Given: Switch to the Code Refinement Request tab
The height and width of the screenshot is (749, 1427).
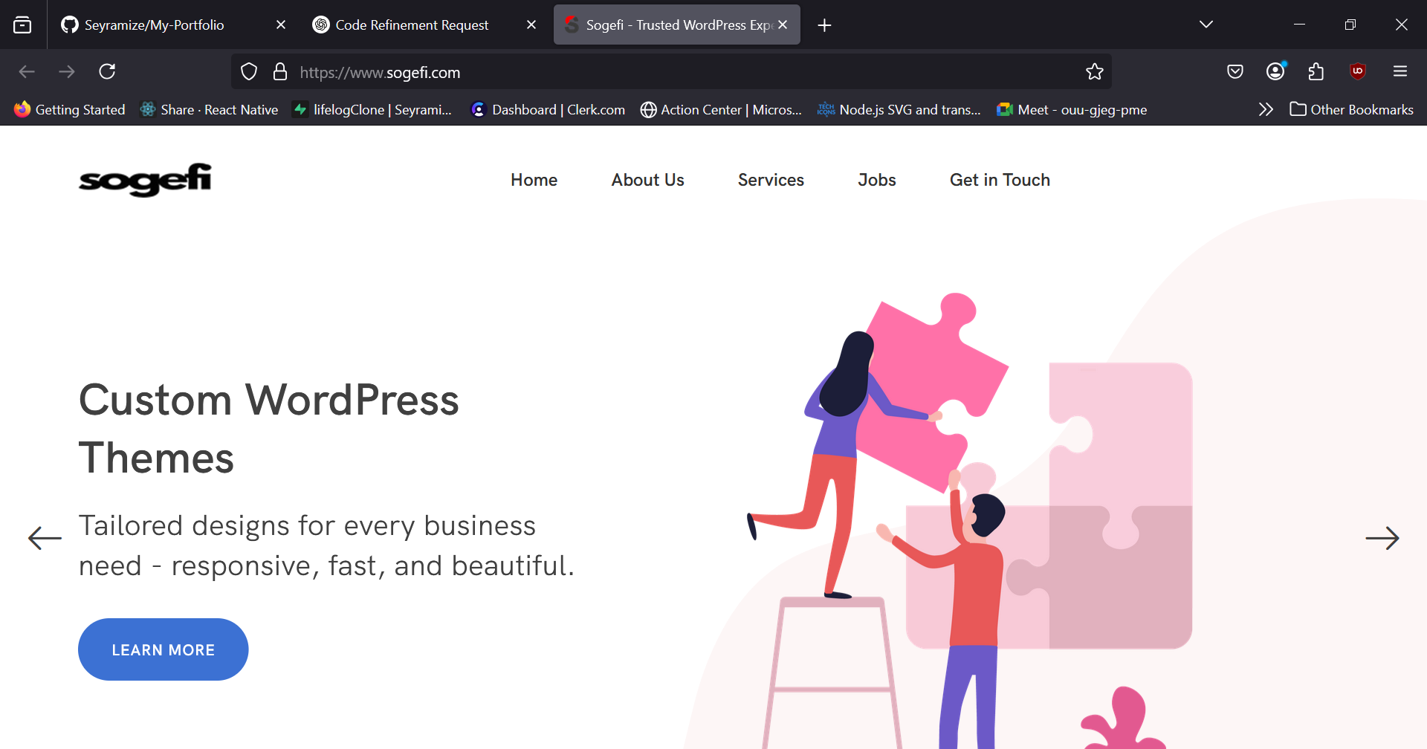Looking at the screenshot, I should (x=412, y=25).
